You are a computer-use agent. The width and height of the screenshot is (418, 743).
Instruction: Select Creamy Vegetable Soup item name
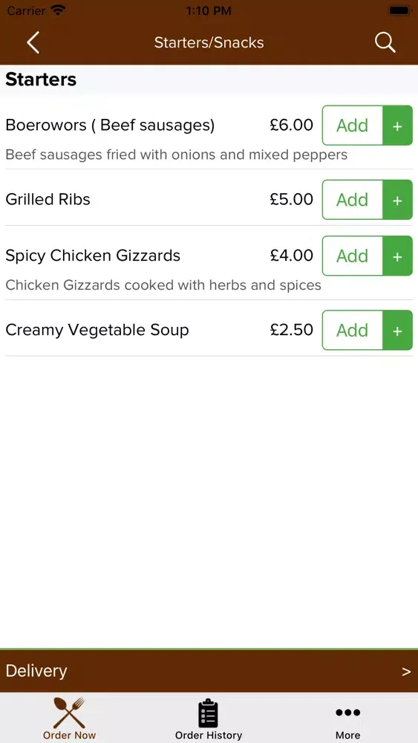[97, 331]
